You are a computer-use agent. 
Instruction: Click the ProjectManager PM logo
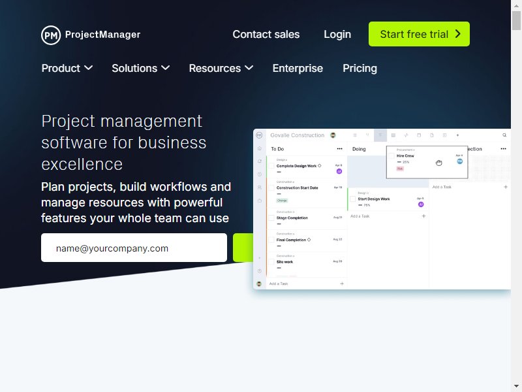coord(91,35)
